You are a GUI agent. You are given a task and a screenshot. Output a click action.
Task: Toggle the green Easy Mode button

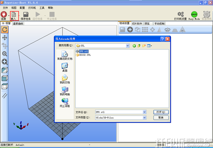(194, 14)
